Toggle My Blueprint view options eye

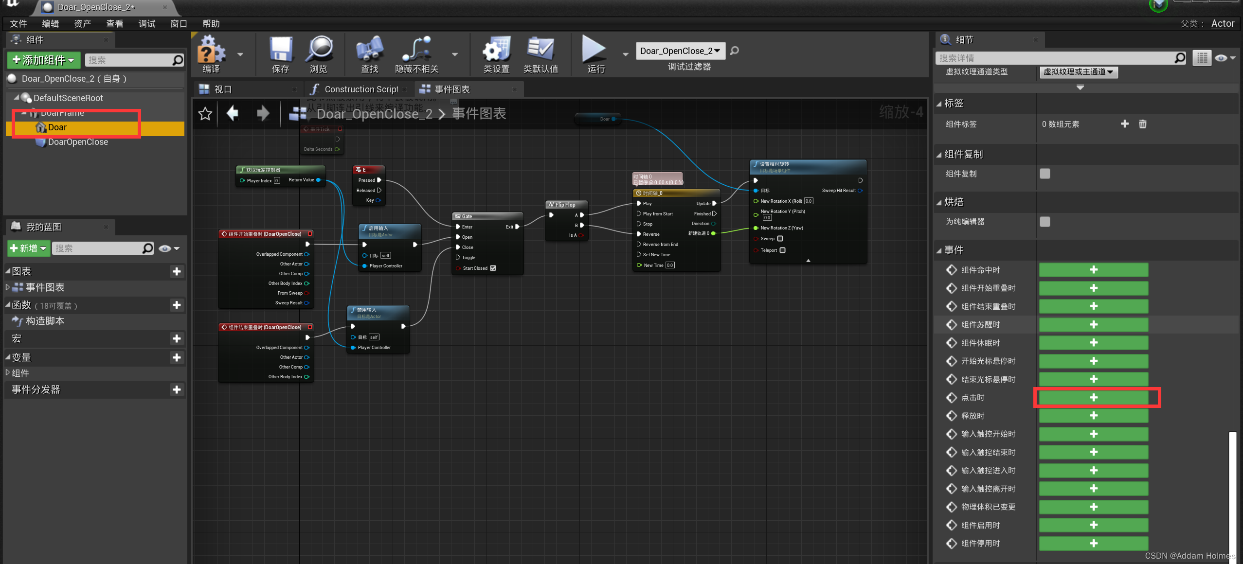click(x=169, y=248)
